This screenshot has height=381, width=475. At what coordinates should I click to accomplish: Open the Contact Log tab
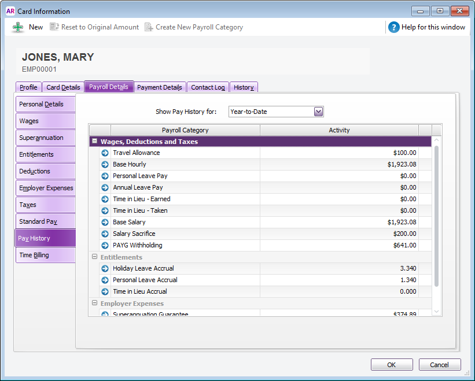pyautogui.click(x=208, y=87)
